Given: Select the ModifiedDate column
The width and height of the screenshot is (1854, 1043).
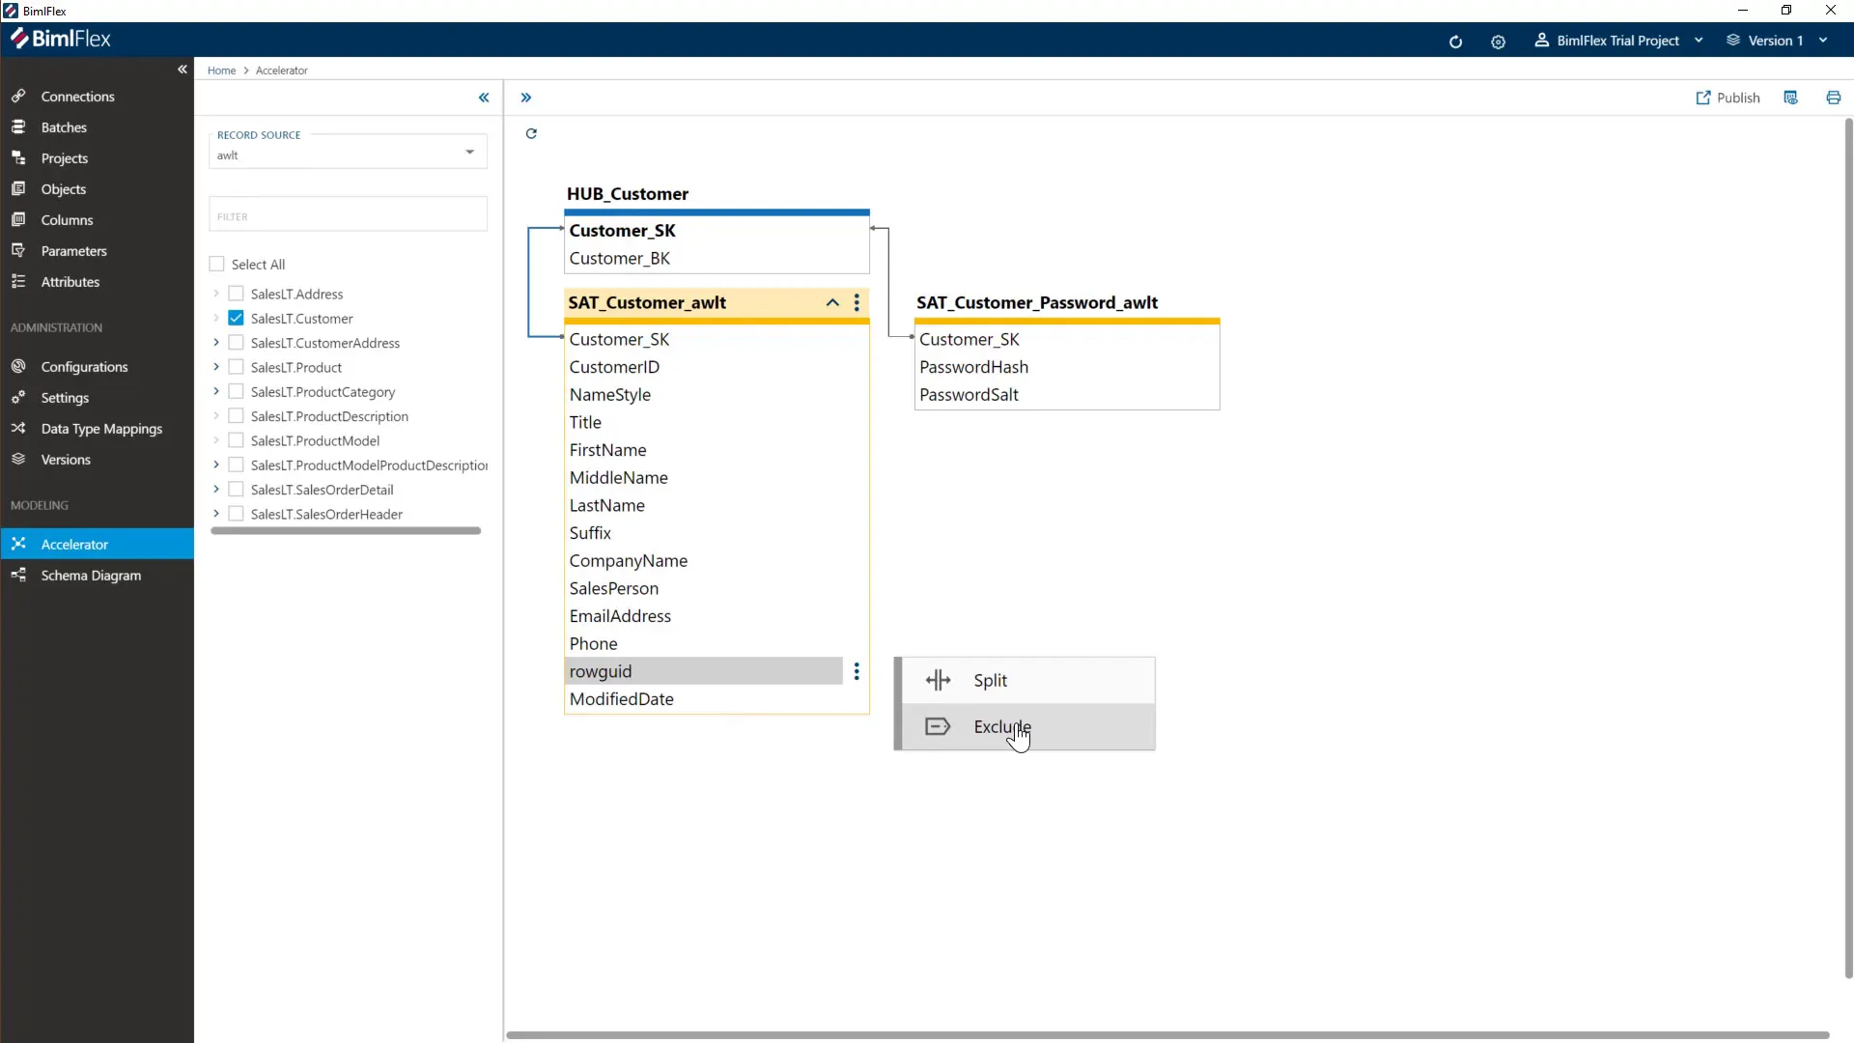Looking at the screenshot, I should coord(716,699).
